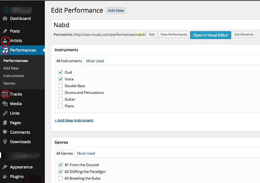Click the Downloads arrow icon
Image resolution: width=260 pixels, height=183 pixels.
5,142
